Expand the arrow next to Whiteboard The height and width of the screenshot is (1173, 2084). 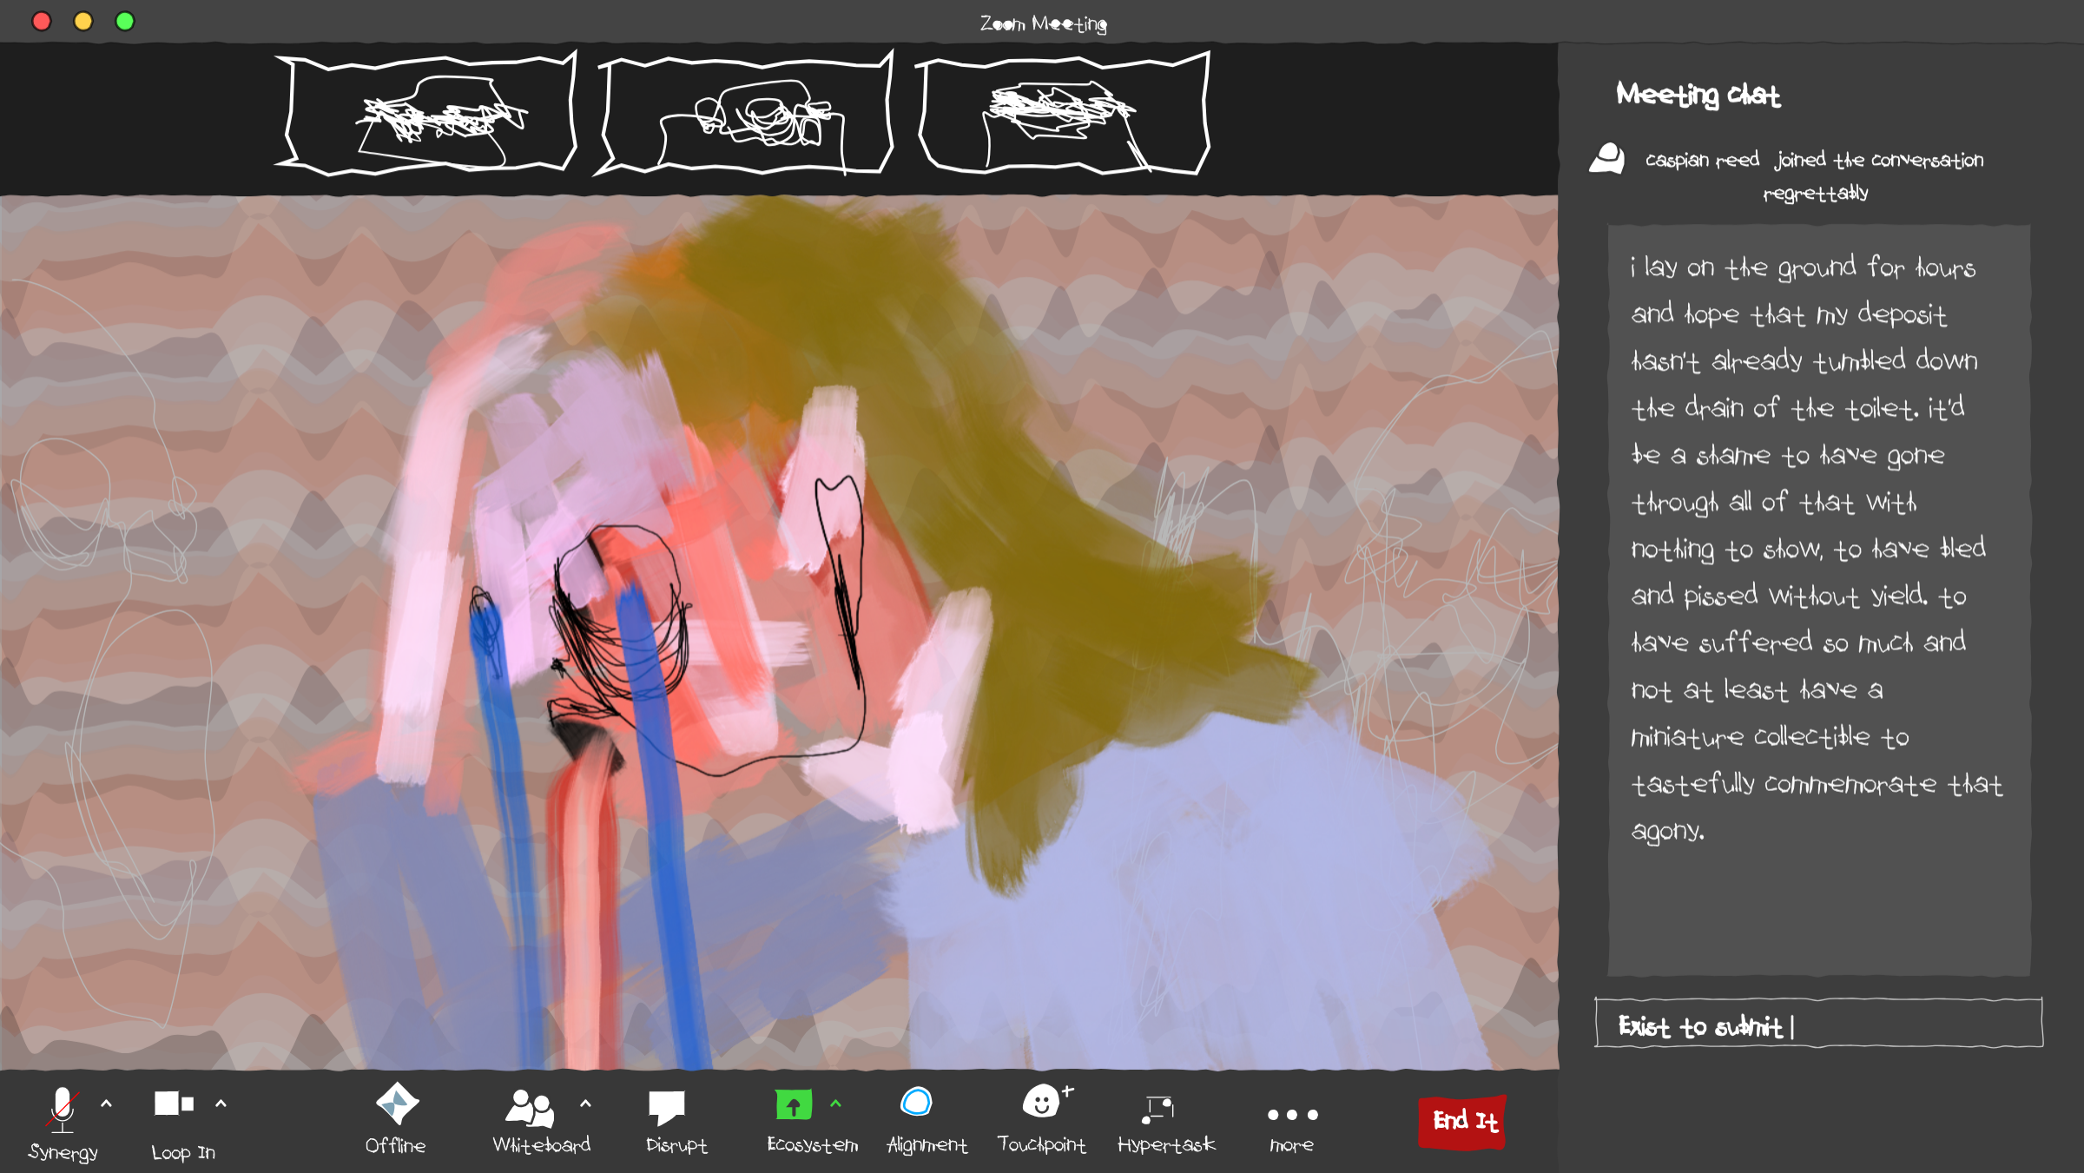click(585, 1104)
